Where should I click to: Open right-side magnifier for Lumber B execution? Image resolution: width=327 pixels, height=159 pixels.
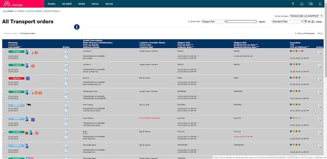(319, 53)
